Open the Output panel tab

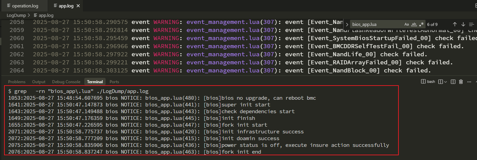tap(39, 82)
